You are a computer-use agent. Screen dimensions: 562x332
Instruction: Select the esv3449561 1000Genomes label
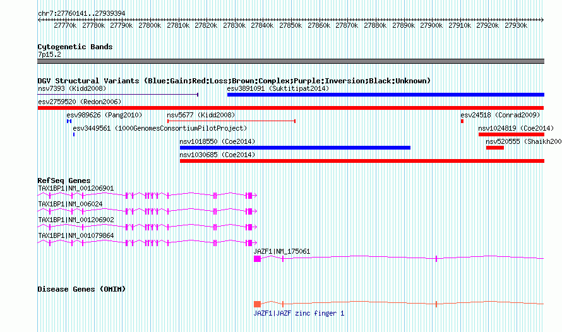click(160, 129)
